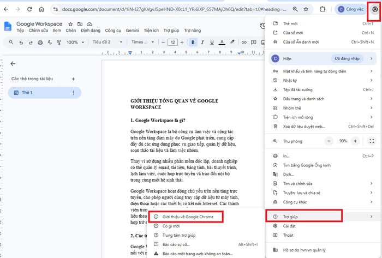Apply italic formatting
The image size is (382, 258).
[x=202, y=43]
